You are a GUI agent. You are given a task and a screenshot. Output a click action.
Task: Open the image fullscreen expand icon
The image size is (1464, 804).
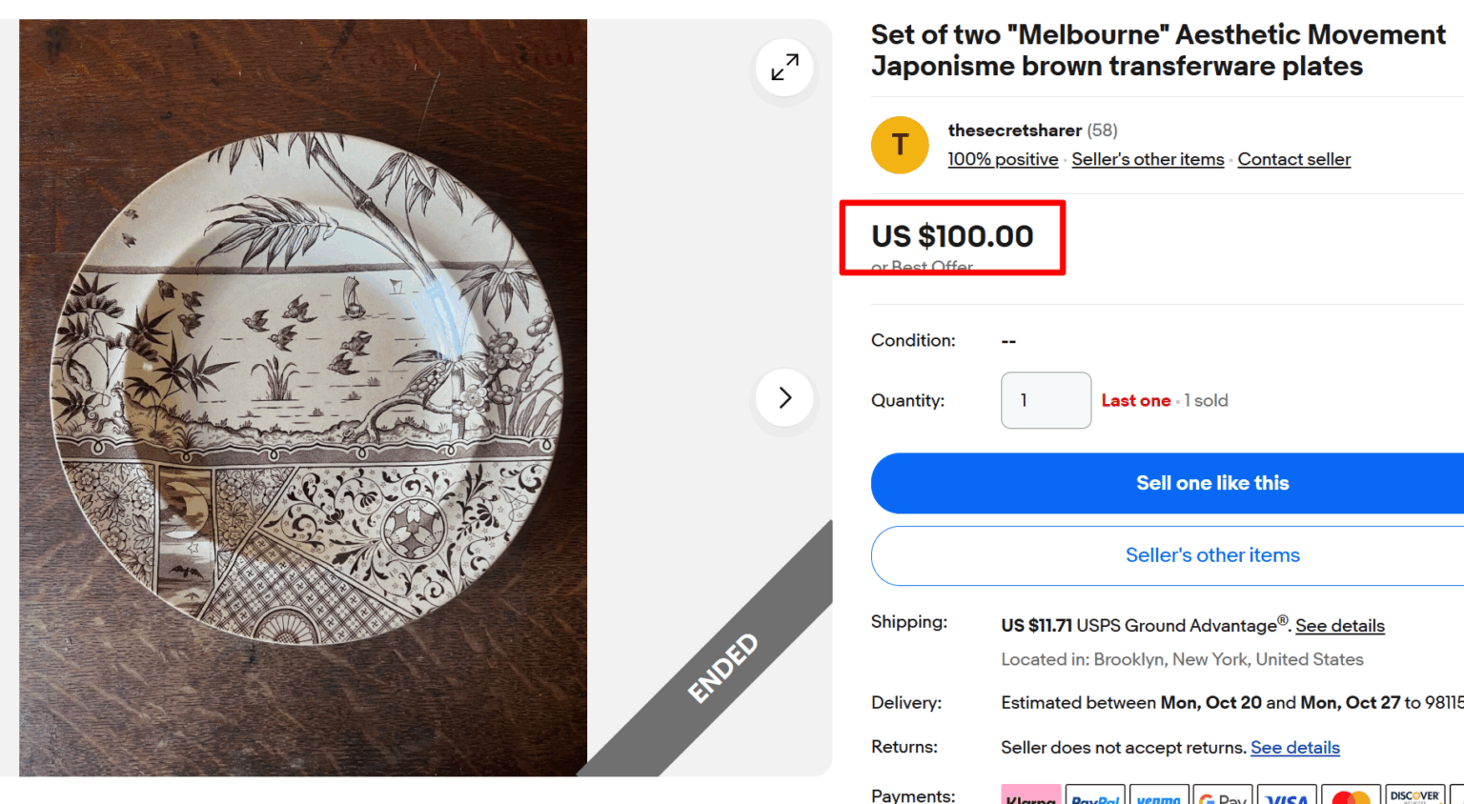point(783,68)
